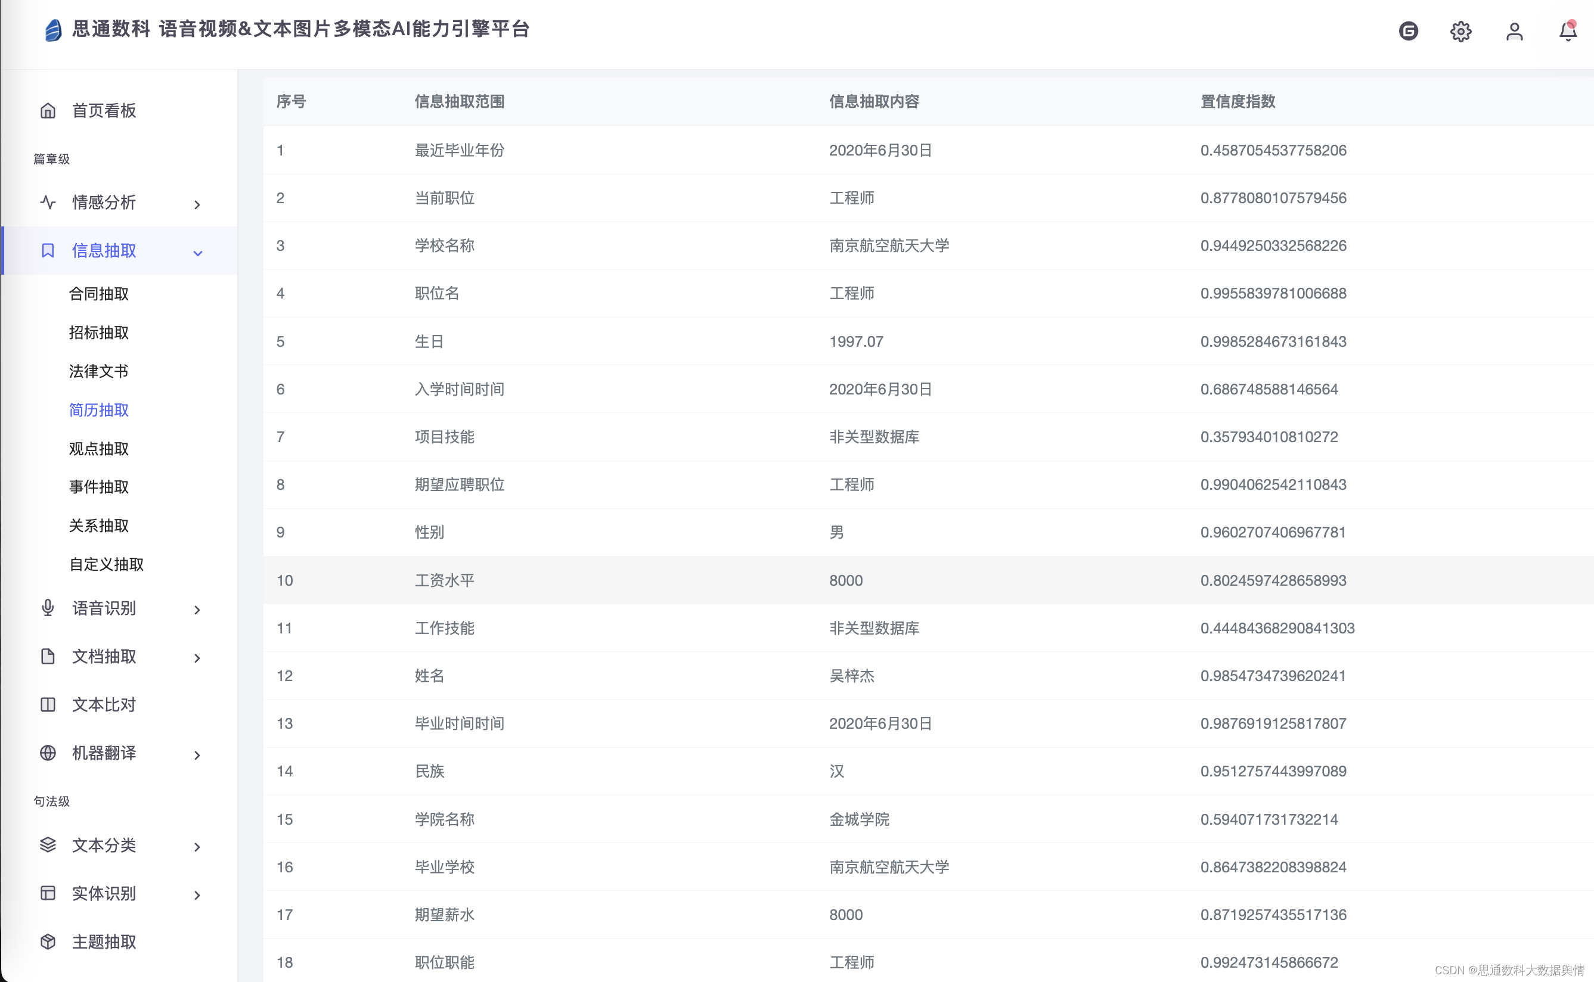Click the microphone icon for 语音识别
This screenshot has width=1594, height=982.
48,608
